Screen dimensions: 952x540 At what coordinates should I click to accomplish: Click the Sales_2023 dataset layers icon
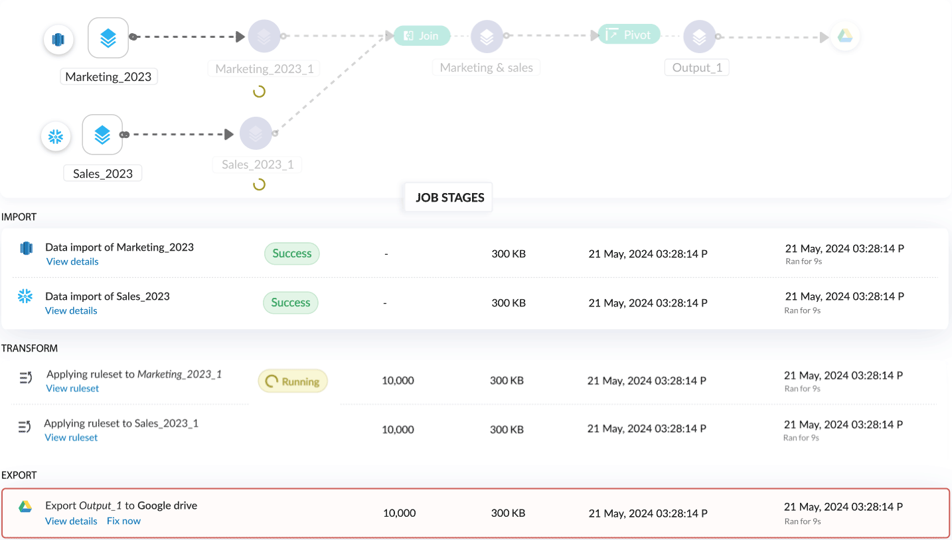pos(102,135)
